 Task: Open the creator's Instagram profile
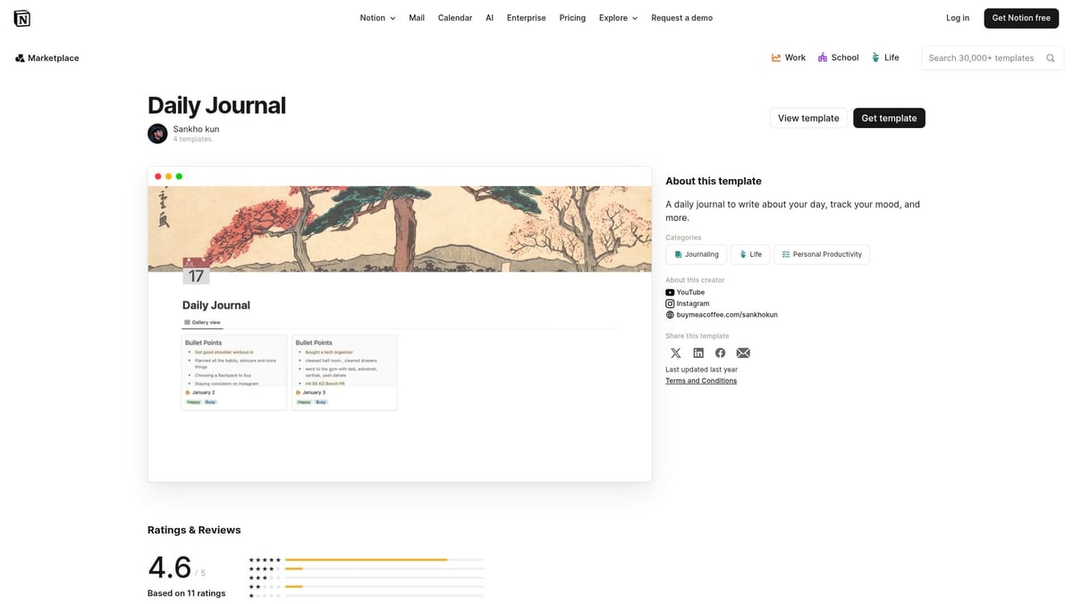coord(687,303)
